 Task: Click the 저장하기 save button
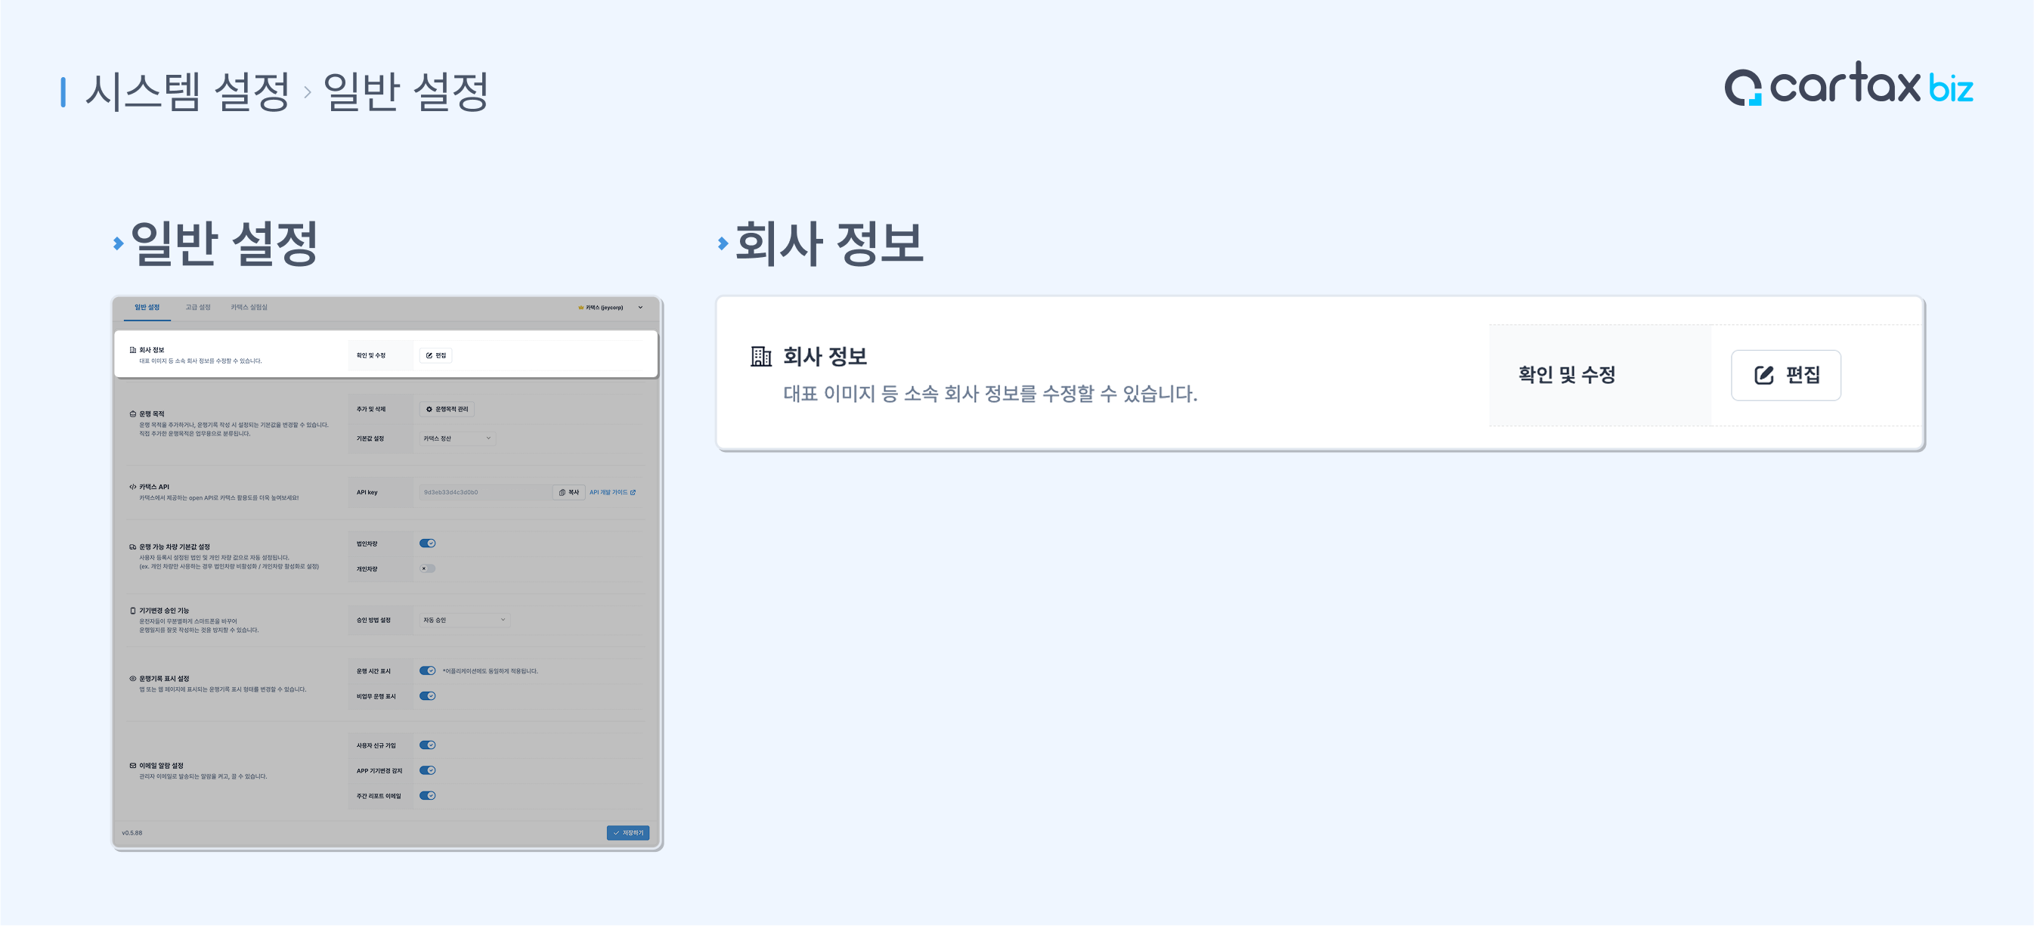click(627, 834)
